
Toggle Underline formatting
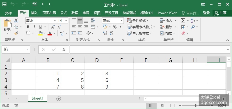[x=40, y=27]
